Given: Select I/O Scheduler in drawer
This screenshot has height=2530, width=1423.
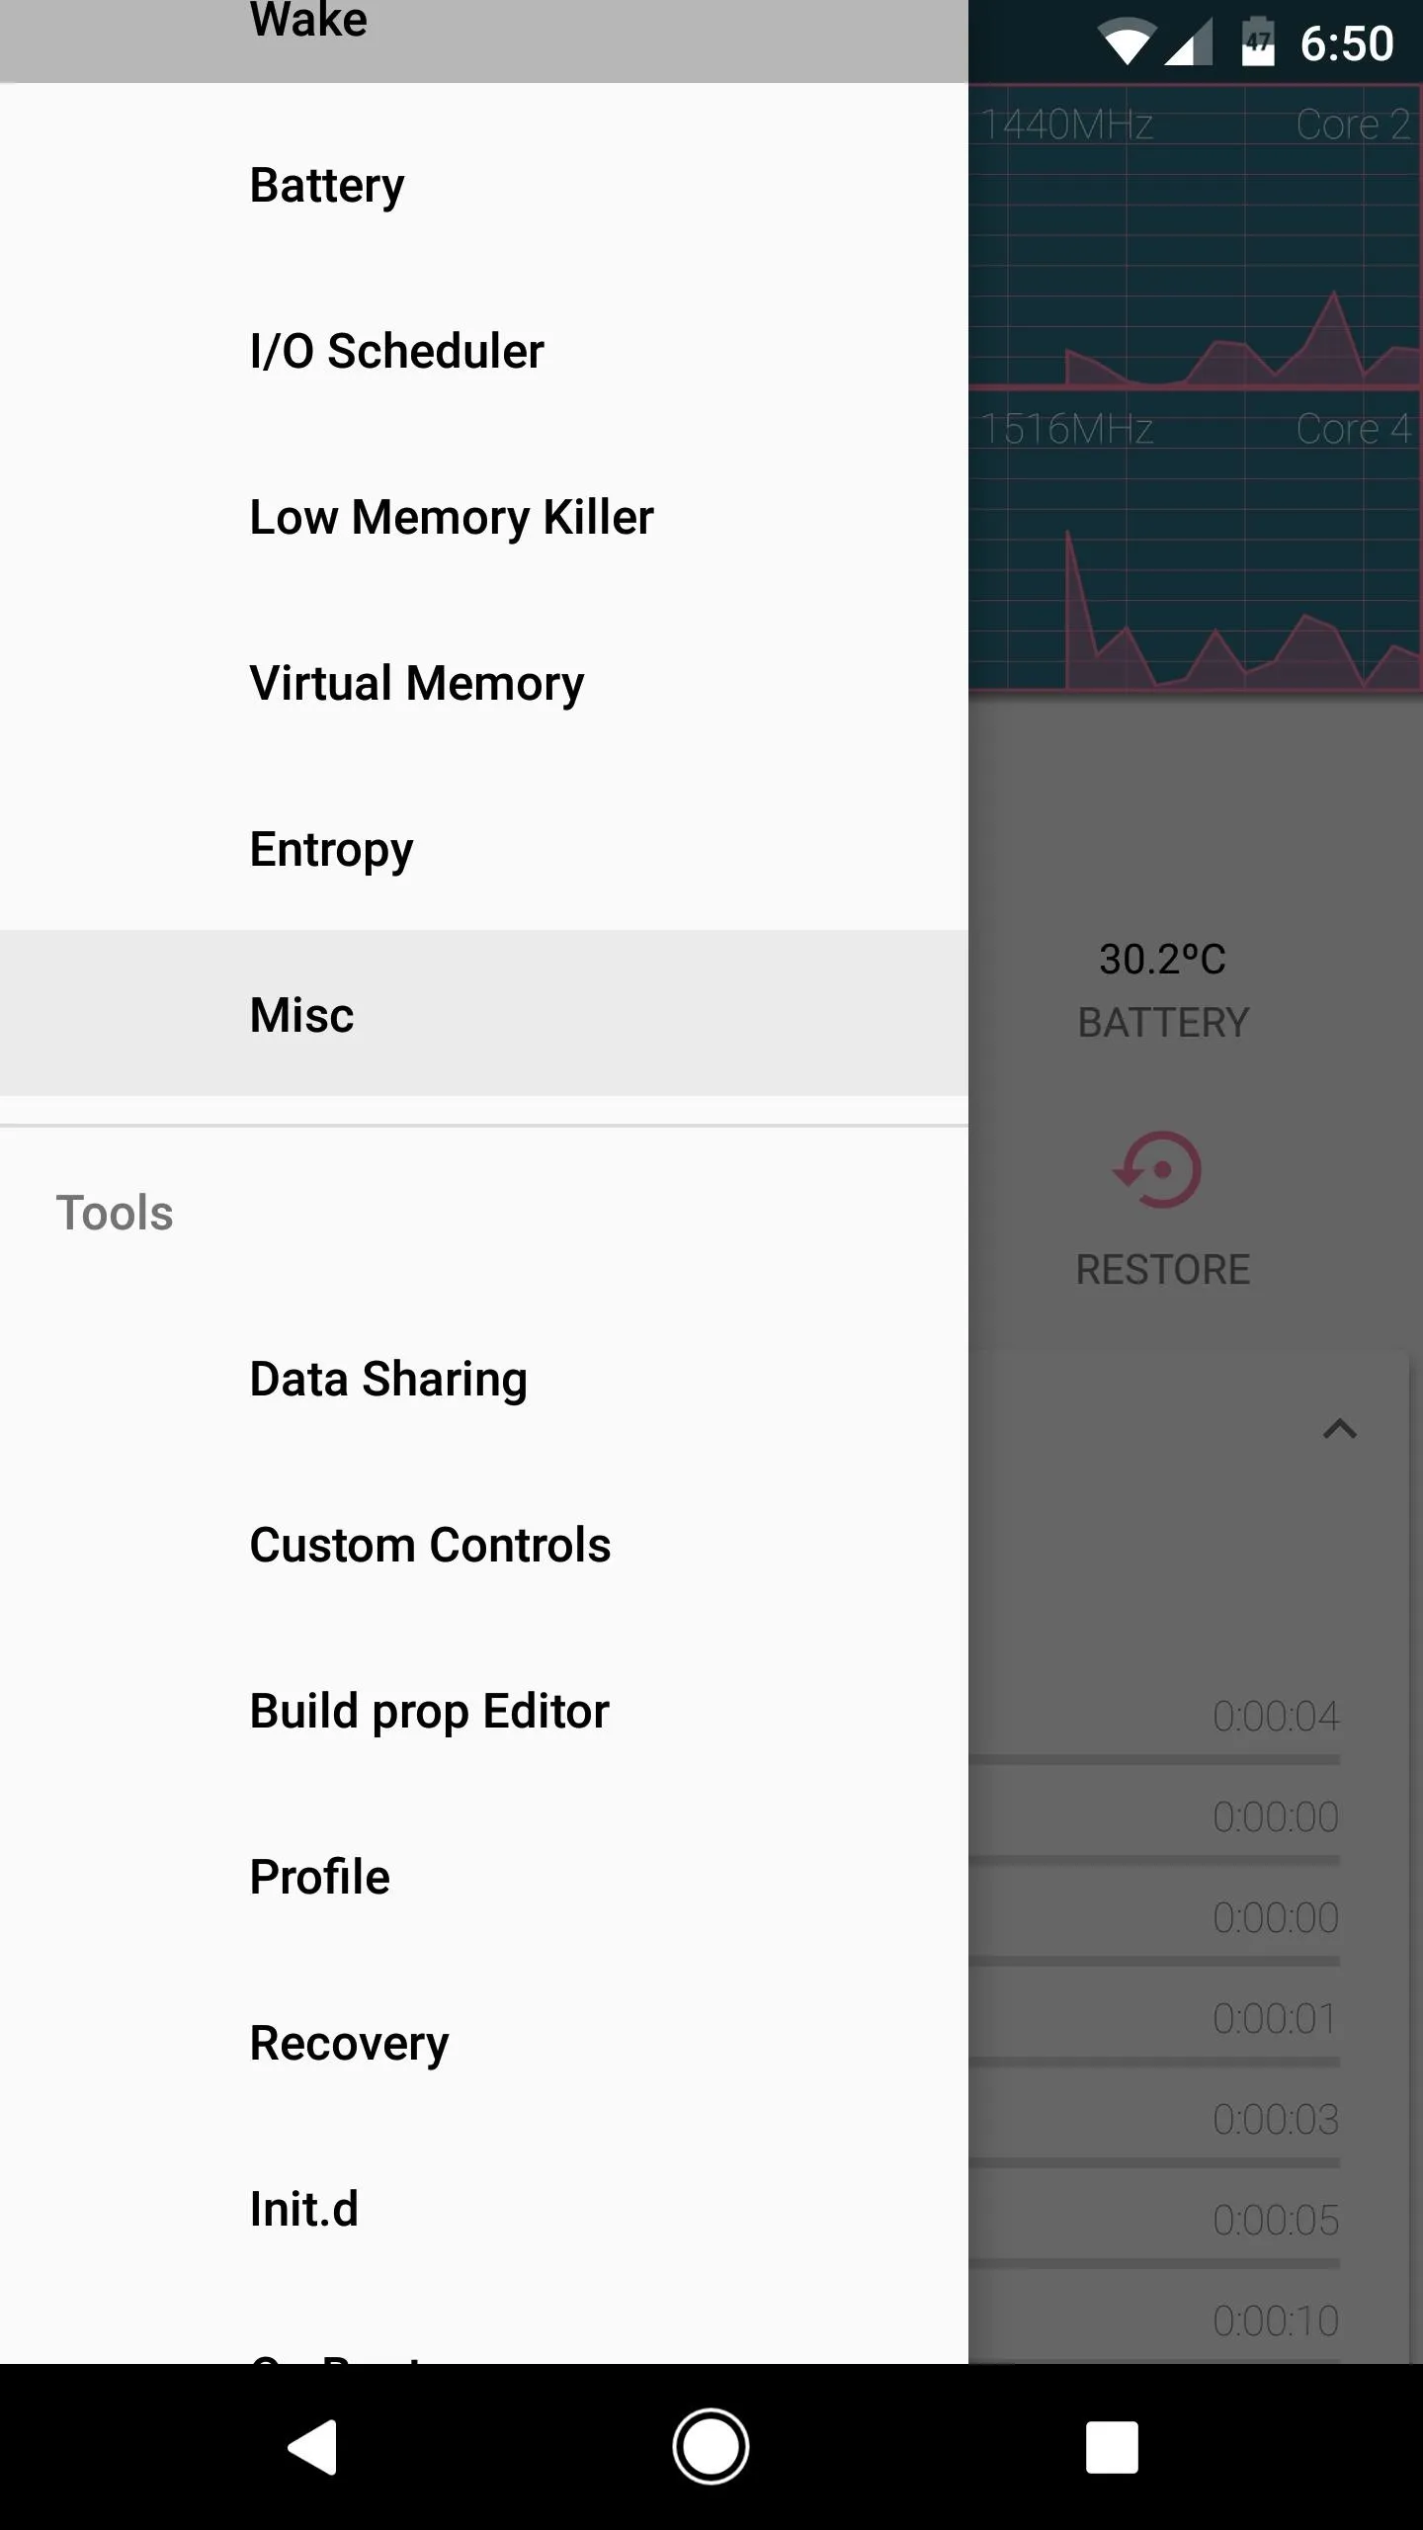Looking at the screenshot, I should point(395,352).
